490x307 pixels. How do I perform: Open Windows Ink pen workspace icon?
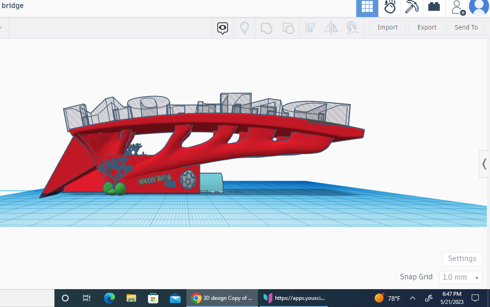pos(429,298)
